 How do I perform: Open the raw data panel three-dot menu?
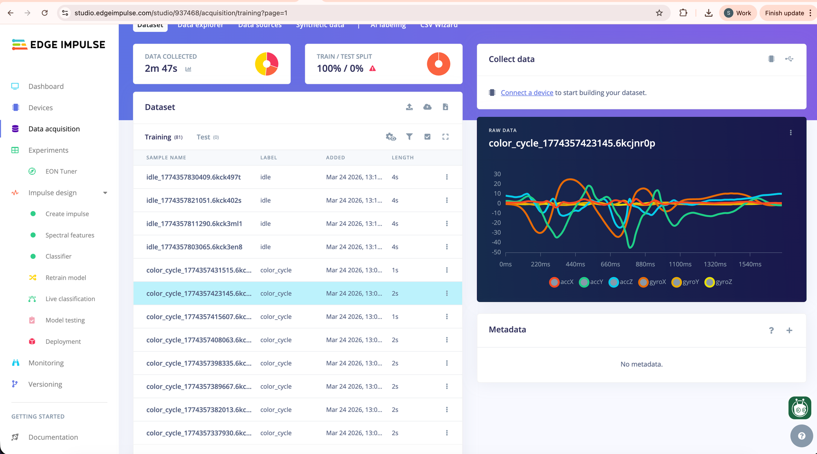click(x=791, y=133)
